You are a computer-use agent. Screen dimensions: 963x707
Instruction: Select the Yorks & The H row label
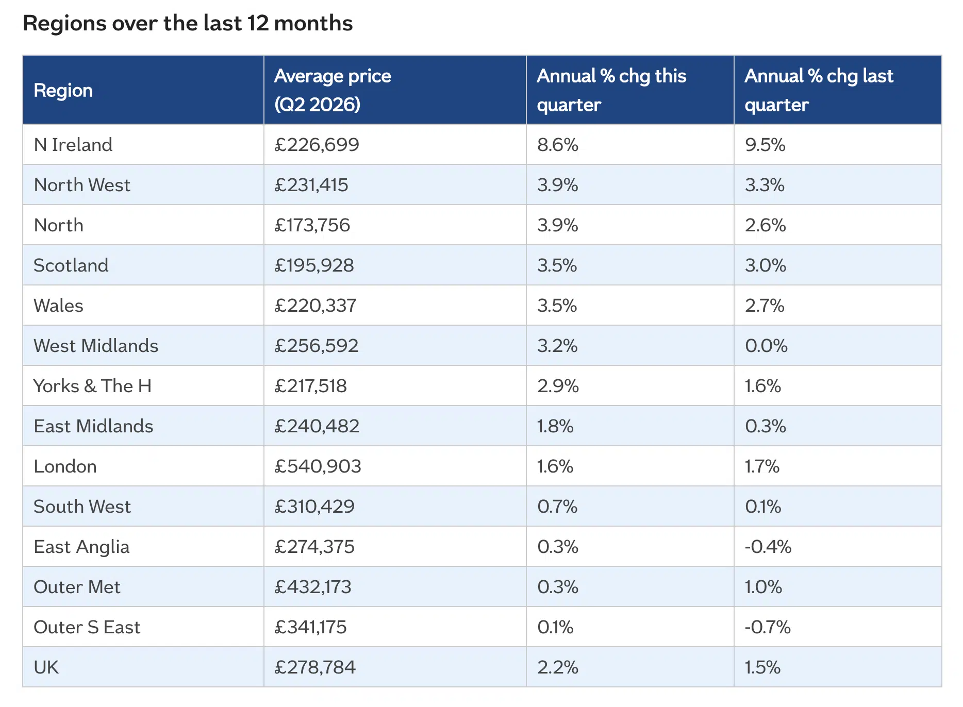93,386
